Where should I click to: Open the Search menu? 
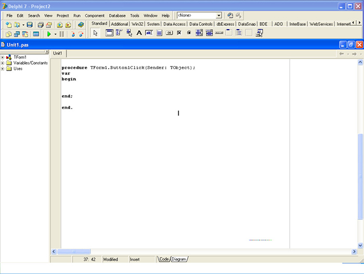[34, 16]
